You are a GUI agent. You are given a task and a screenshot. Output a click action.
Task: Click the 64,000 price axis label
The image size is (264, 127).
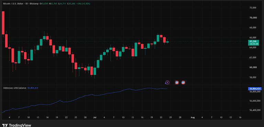coord(253,48)
